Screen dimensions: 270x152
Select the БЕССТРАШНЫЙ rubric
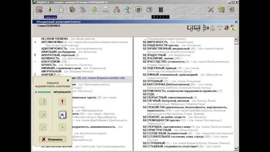click(x=154, y=143)
